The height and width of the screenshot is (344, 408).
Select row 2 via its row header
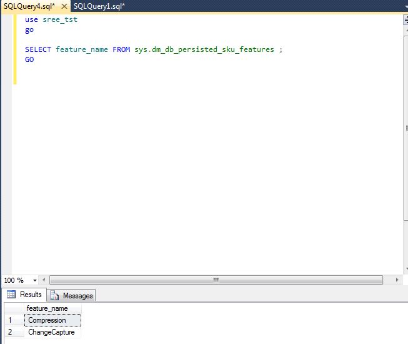pos(12,332)
